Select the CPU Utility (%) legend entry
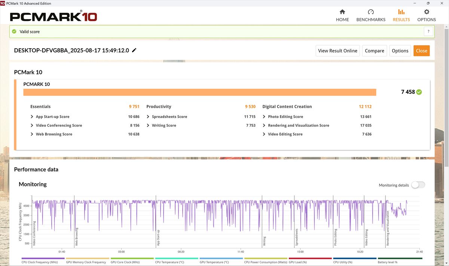Screen dimensions: 449x266 [x=355, y=260]
